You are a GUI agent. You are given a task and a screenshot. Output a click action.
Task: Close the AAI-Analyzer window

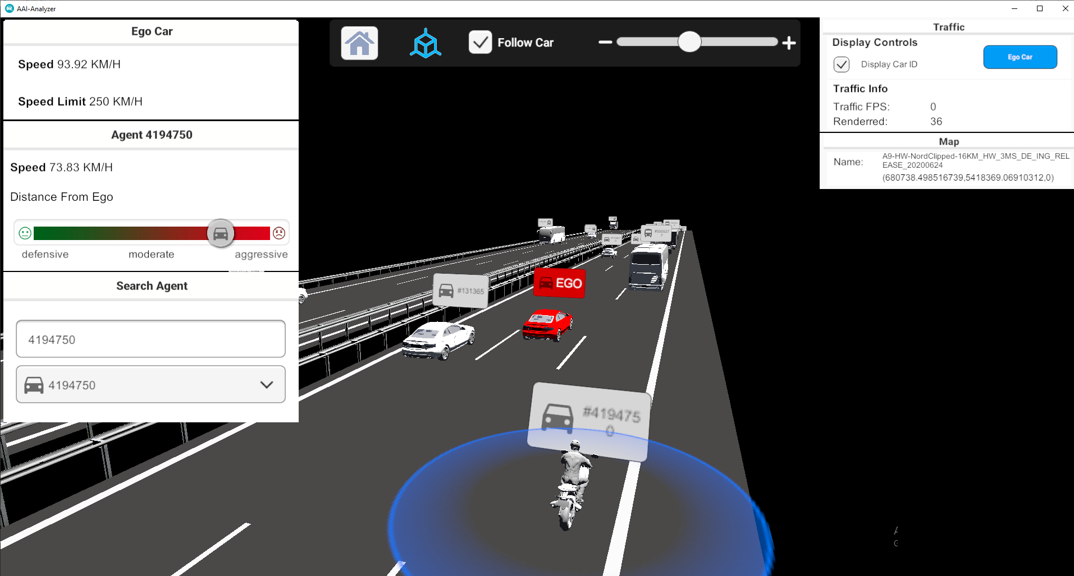click(x=1065, y=8)
